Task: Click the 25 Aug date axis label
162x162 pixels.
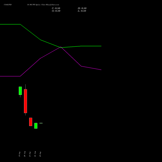Action: point(40,154)
